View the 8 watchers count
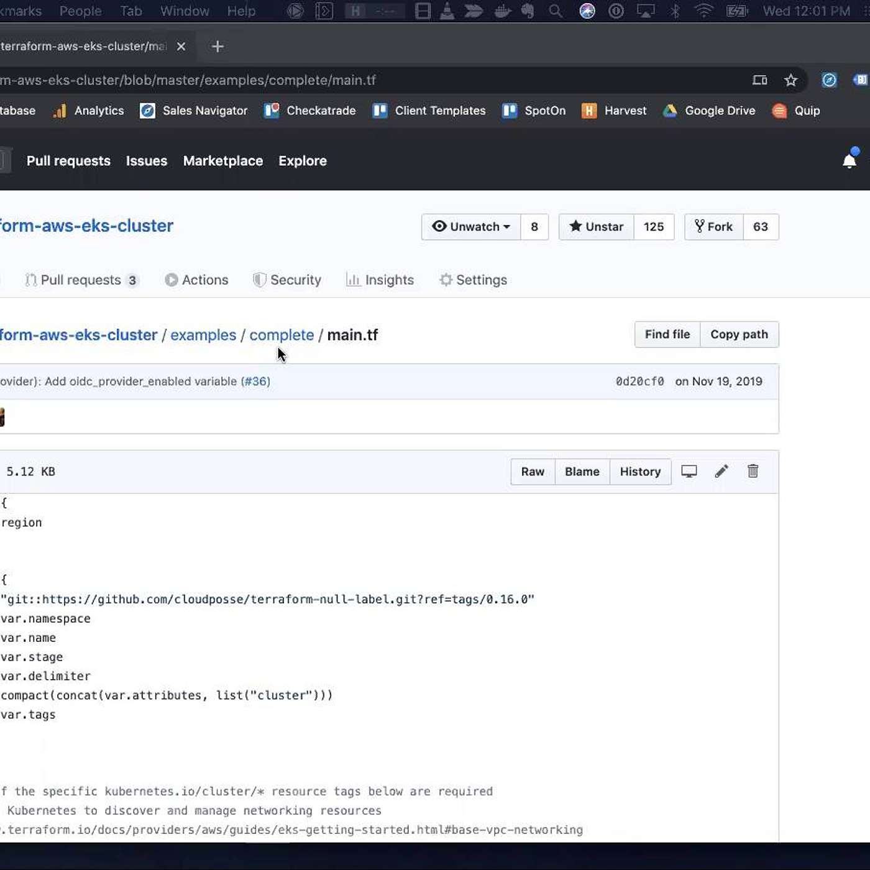The width and height of the screenshot is (870, 870). [534, 227]
